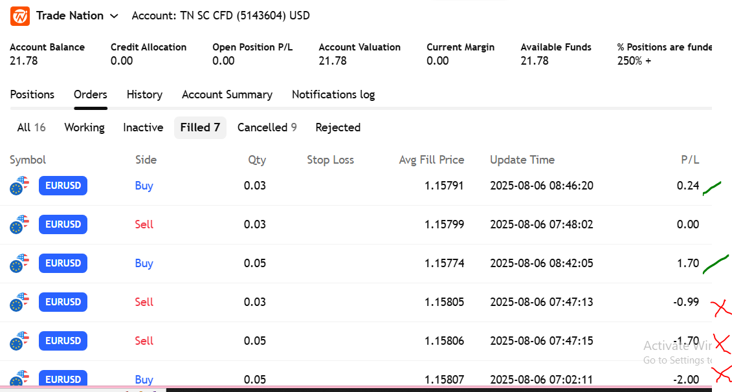Image resolution: width=732 pixels, height=392 pixels.
Task: Filter orders by Working status
Action: 84,127
